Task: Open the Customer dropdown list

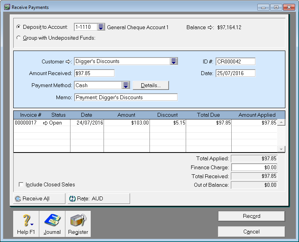Action: point(174,61)
